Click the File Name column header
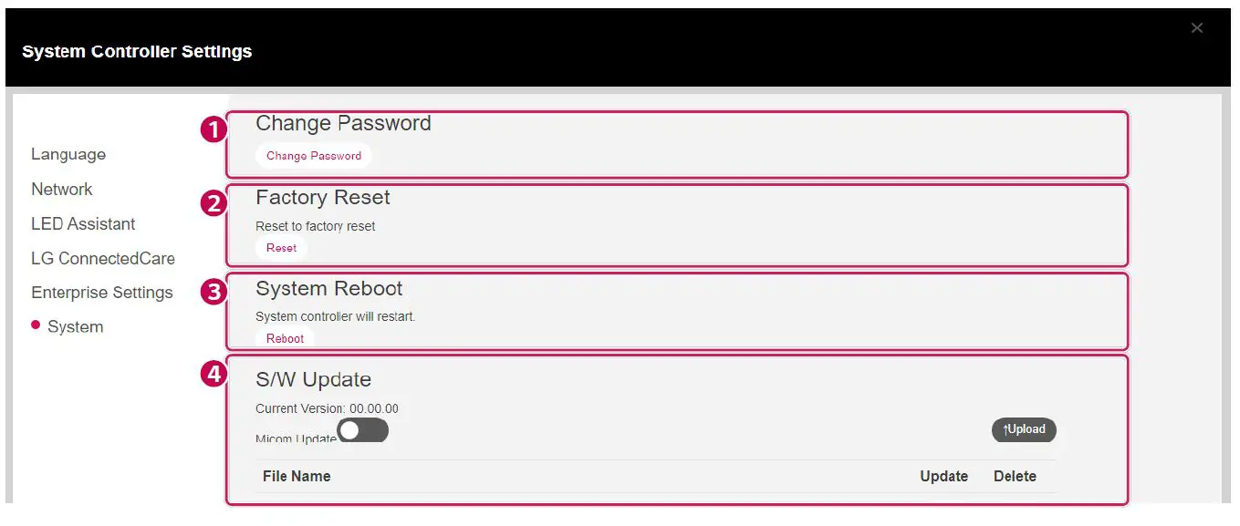Screen dimensions: 1240x526 click(297, 476)
